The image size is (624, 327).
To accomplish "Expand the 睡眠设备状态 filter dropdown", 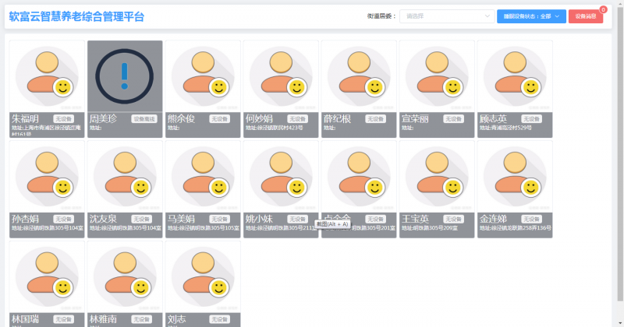I will coord(531,16).
